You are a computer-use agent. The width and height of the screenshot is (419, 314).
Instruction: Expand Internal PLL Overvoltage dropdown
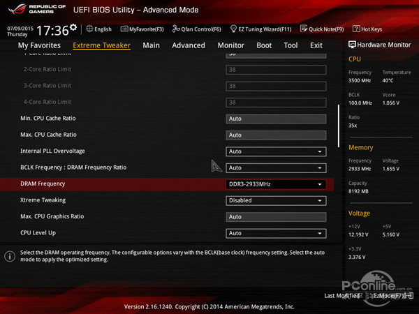(276, 151)
